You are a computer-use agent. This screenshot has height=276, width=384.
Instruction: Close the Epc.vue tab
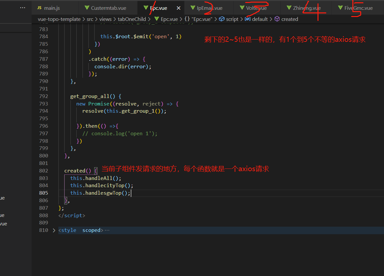(179, 8)
